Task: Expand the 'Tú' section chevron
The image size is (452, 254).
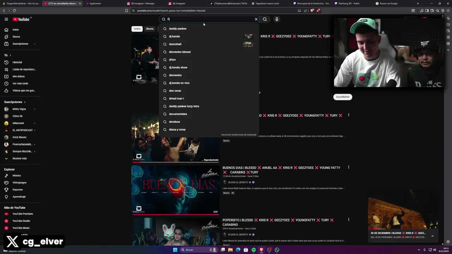Action: tap(10, 55)
